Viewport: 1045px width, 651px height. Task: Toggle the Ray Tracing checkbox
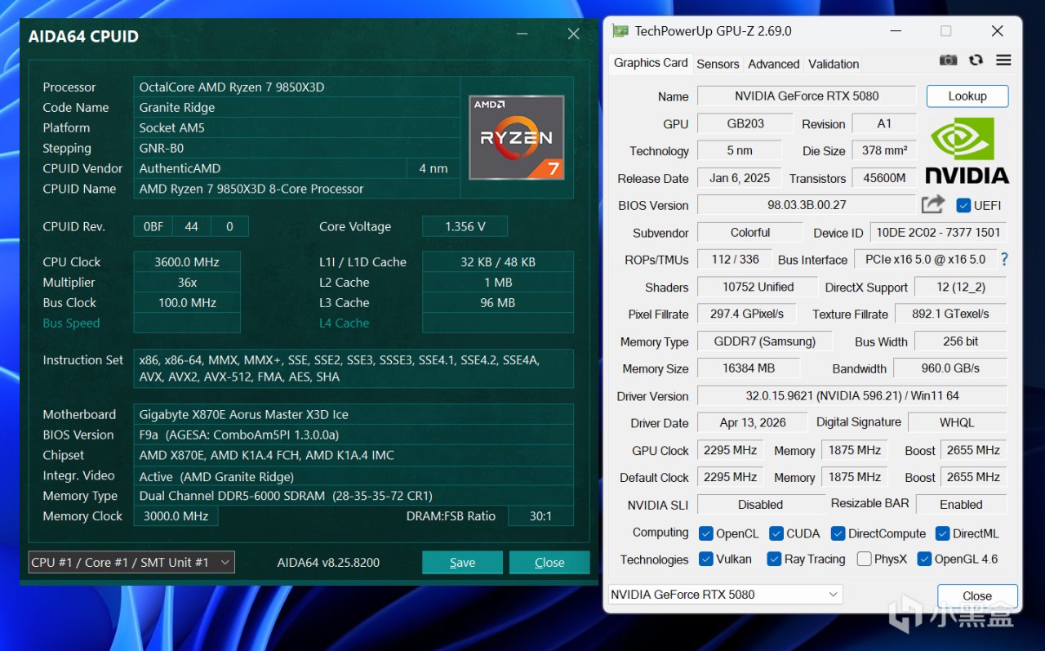pyautogui.click(x=774, y=559)
